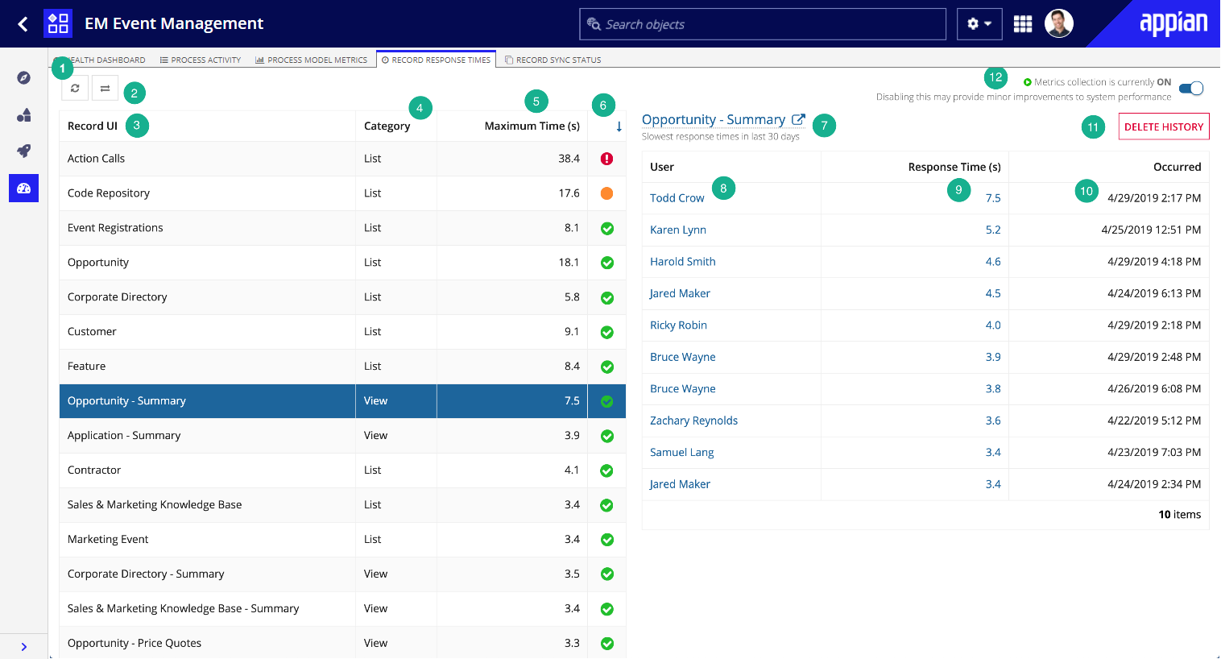Select the Code Repository record row
Viewport: 1221px width, 659px height.
click(x=342, y=193)
